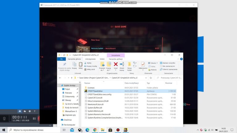Open the address bar history dropdown arrow
Viewport: 237px width, 133px height.
(x=146, y=78)
